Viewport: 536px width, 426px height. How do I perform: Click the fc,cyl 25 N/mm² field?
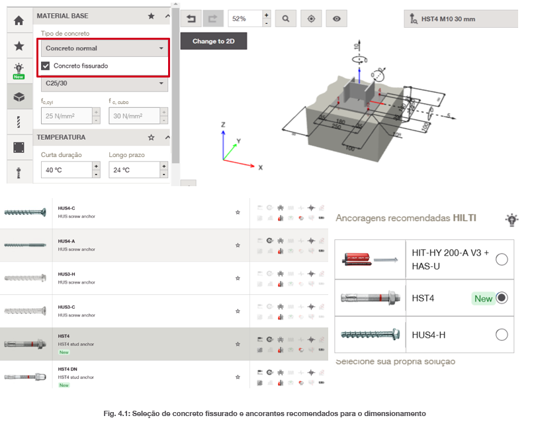click(x=67, y=116)
